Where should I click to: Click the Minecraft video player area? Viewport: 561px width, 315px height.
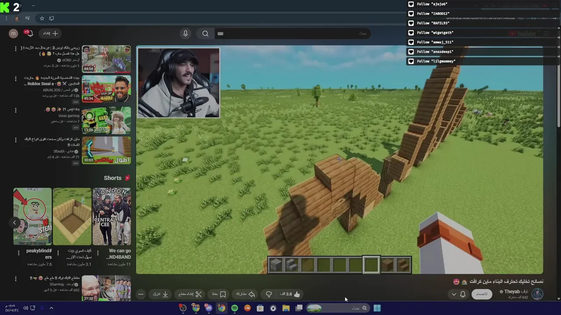(340, 160)
